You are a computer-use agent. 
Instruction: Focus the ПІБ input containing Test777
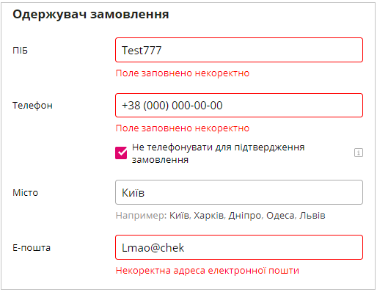click(239, 50)
